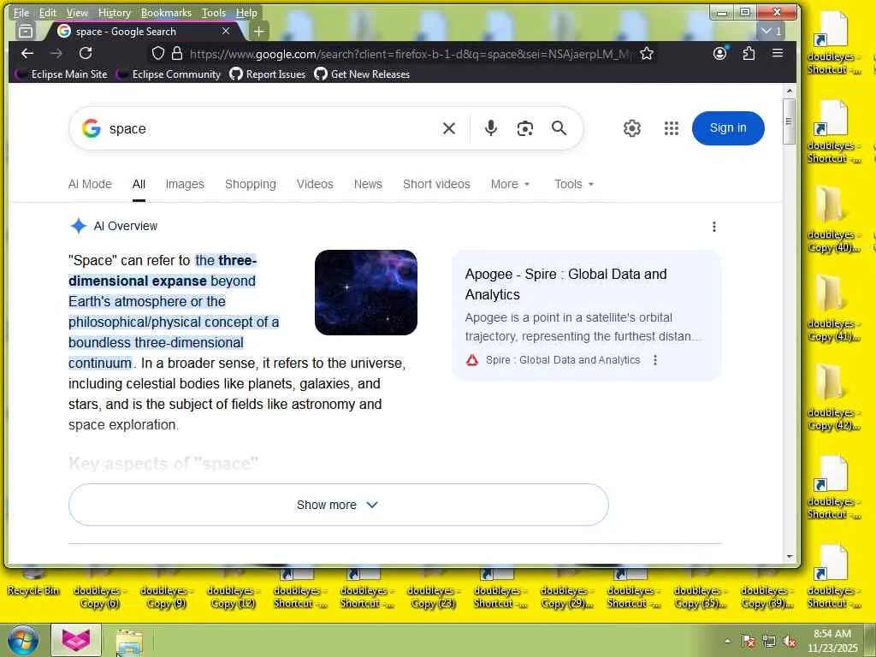Open the list-all-tabs dropdown arrow
The image size is (876, 657).
[772, 32]
